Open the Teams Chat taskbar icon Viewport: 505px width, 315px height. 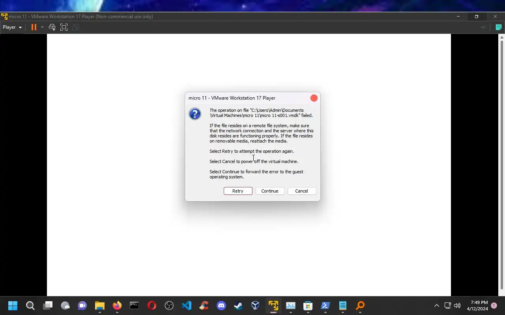pyautogui.click(x=82, y=306)
